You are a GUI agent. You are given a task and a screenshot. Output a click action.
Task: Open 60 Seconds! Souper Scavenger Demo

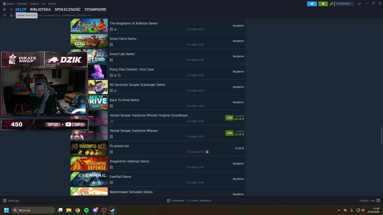tap(158, 87)
